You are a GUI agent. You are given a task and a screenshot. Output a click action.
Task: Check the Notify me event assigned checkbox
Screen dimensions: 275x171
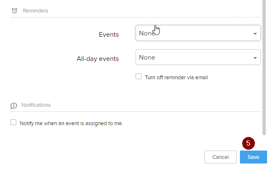pos(13,123)
